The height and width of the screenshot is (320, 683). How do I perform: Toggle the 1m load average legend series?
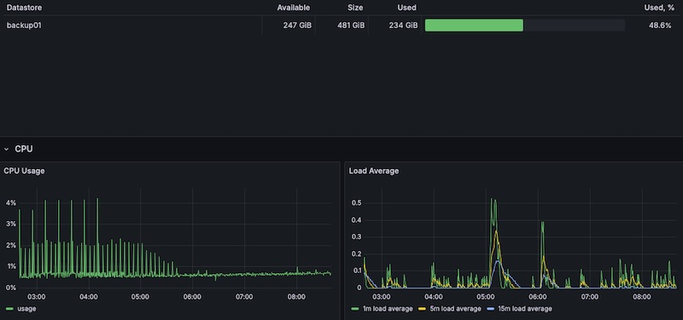(388, 309)
